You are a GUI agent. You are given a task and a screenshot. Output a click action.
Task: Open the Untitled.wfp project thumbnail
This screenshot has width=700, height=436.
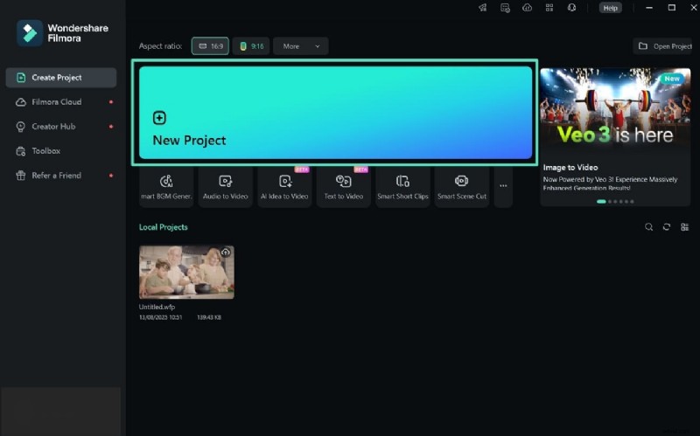coord(186,272)
